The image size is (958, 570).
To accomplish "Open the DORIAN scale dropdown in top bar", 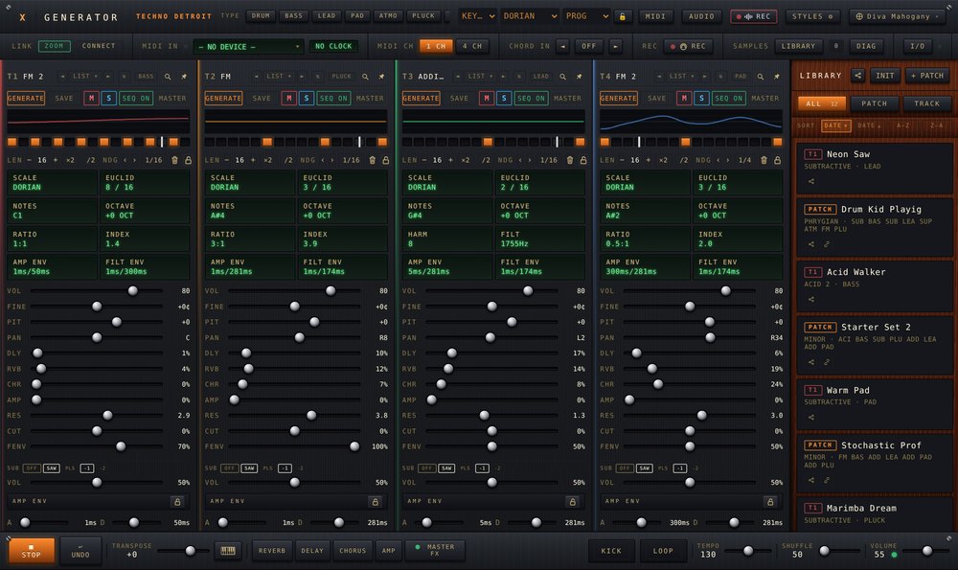I will pyautogui.click(x=529, y=16).
